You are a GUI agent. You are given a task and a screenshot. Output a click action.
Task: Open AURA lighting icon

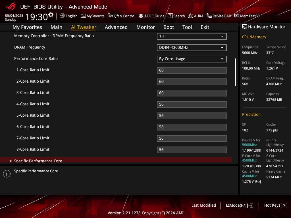coord(191,16)
